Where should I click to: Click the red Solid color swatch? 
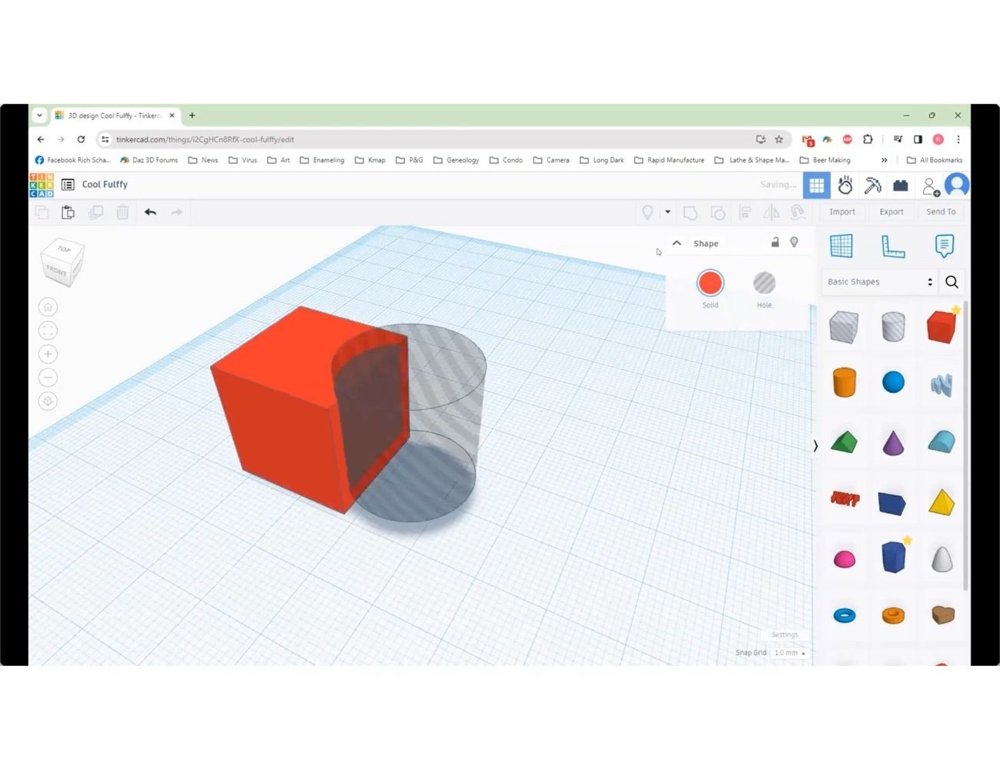tap(709, 282)
